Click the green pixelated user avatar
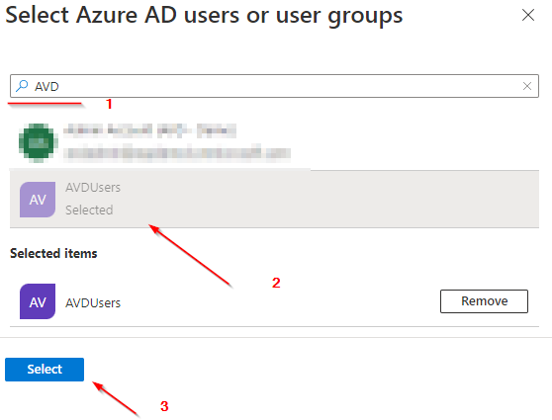This screenshot has height=420, width=552. (x=38, y=142)
